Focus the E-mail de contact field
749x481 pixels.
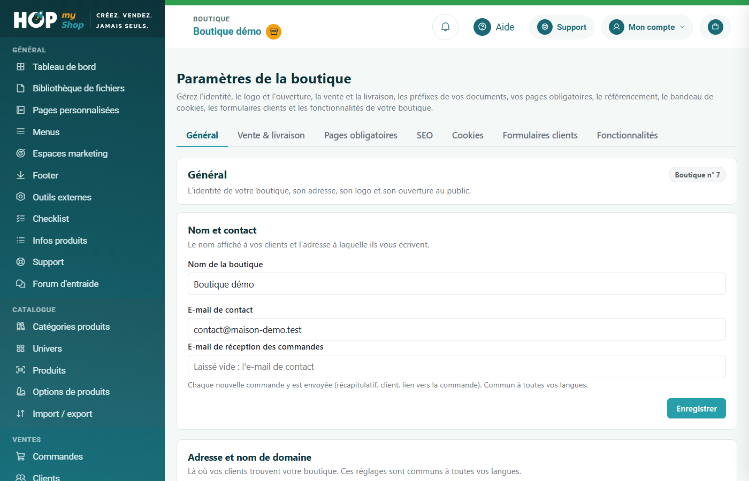pyautogui.click(x=457, y=329)
